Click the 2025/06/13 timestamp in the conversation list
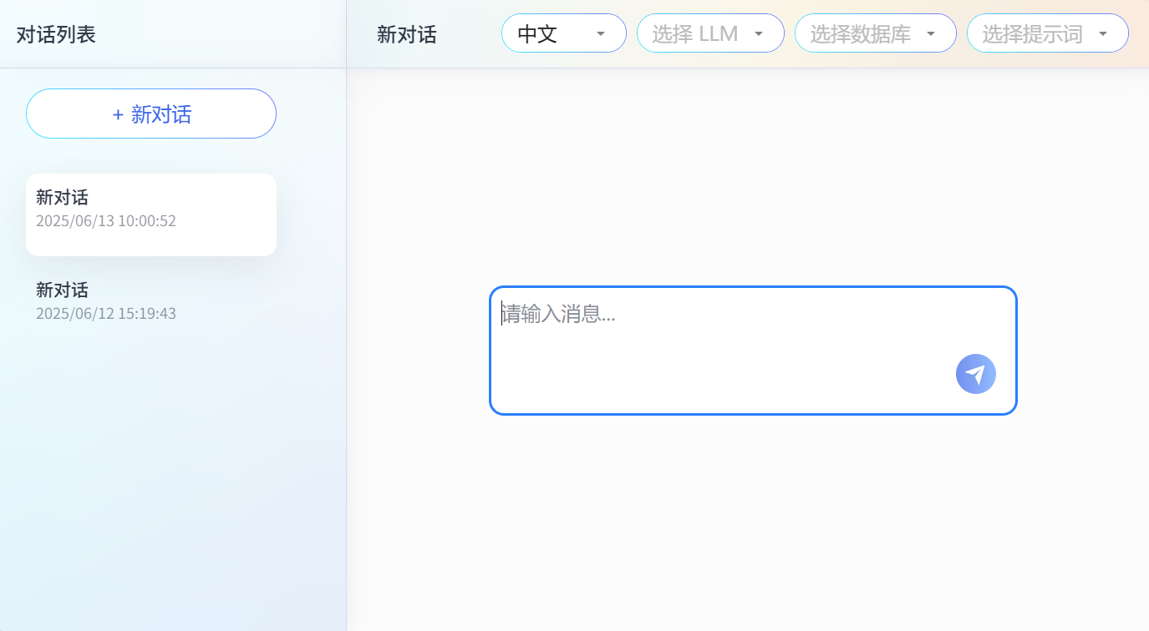1149x631 pixels. (x=106, y=221)
